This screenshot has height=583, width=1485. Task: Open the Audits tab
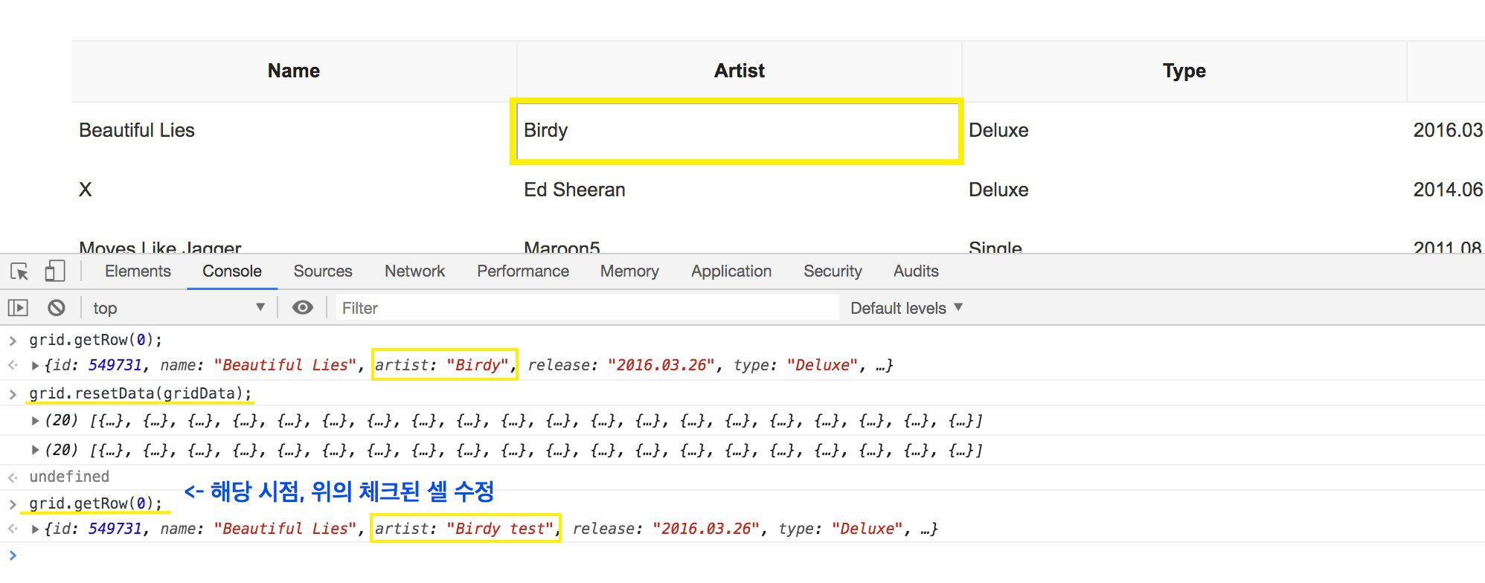coord(916,271)
